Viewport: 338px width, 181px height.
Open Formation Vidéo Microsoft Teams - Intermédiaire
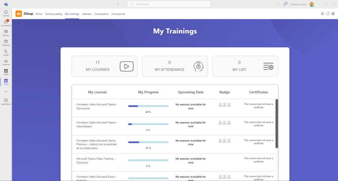pos(97,124)
